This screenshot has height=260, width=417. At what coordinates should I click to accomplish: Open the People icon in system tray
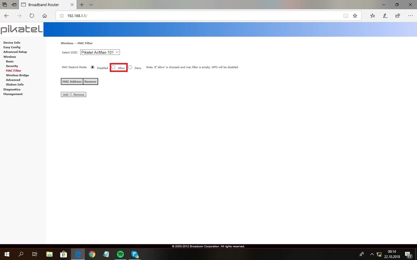[361, 254]
